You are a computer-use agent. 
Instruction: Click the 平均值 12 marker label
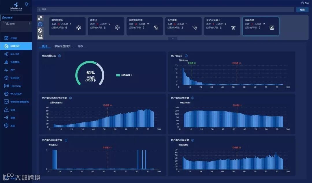pyautogui.click(x=192, y=63)
